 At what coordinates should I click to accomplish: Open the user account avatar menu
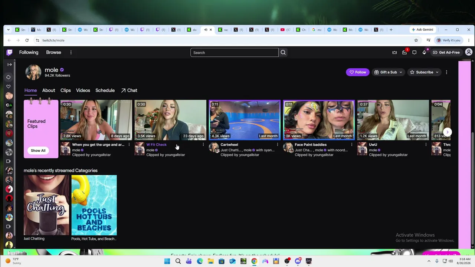tap(469, 52)
